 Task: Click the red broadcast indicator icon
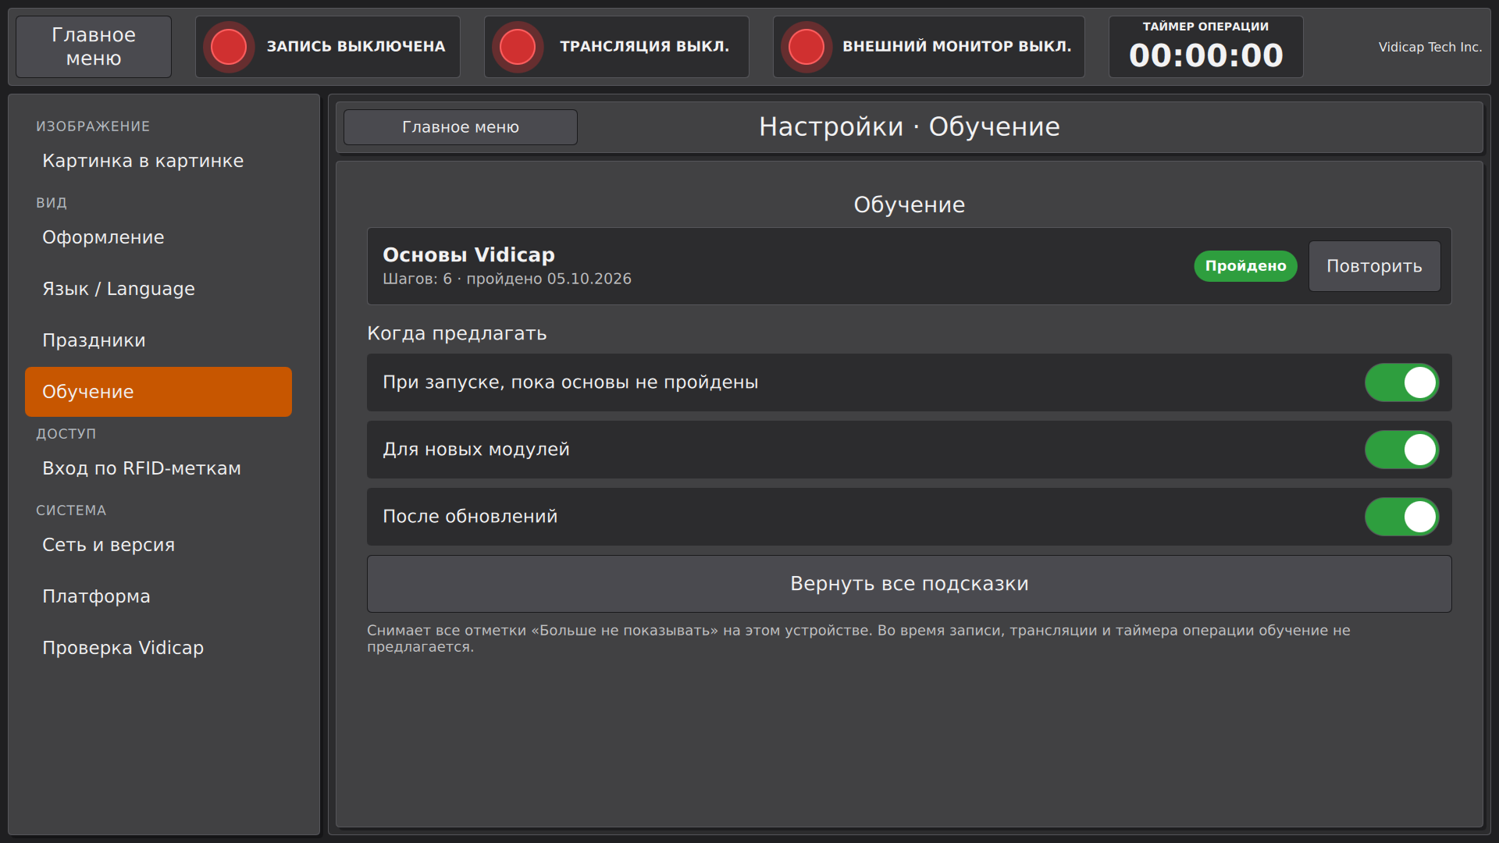[518, 47]
